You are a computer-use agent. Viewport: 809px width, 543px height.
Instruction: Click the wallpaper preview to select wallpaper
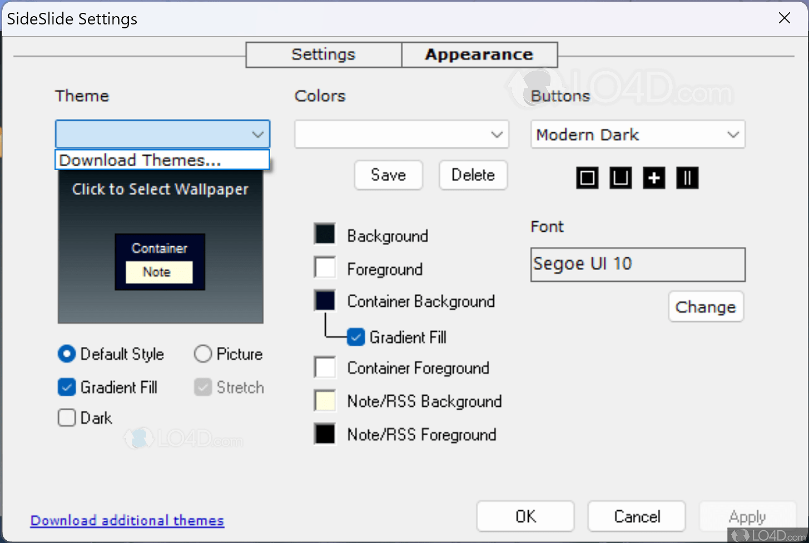[161, 246]
